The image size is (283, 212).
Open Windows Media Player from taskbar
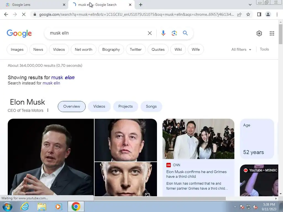pyautogui.click(x=59, y=206)
